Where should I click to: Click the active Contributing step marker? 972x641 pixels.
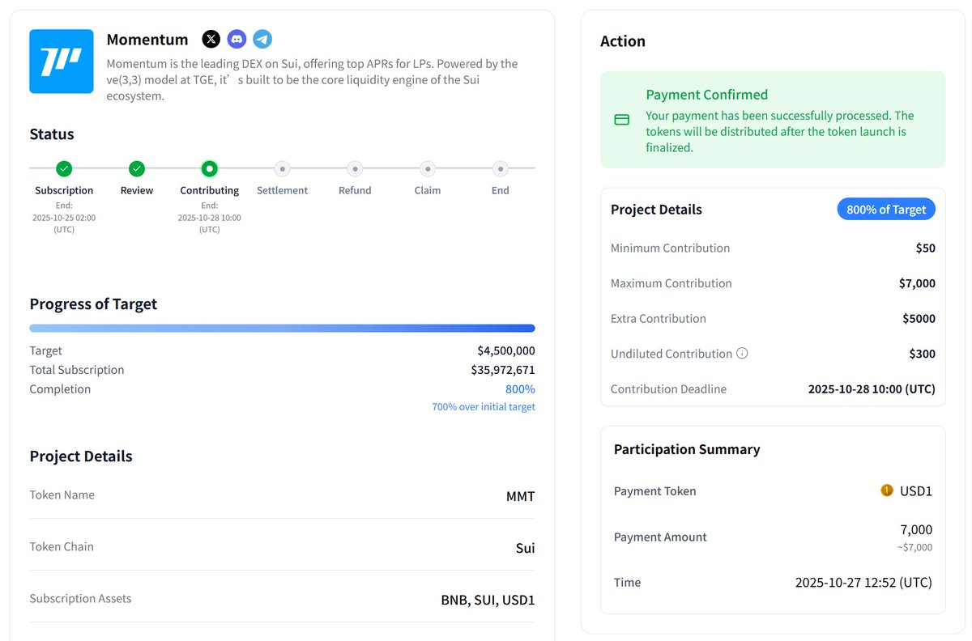coord(210,168)
